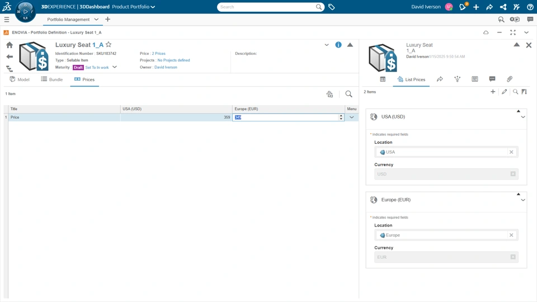Open the social network share icon

click(503, 7)
